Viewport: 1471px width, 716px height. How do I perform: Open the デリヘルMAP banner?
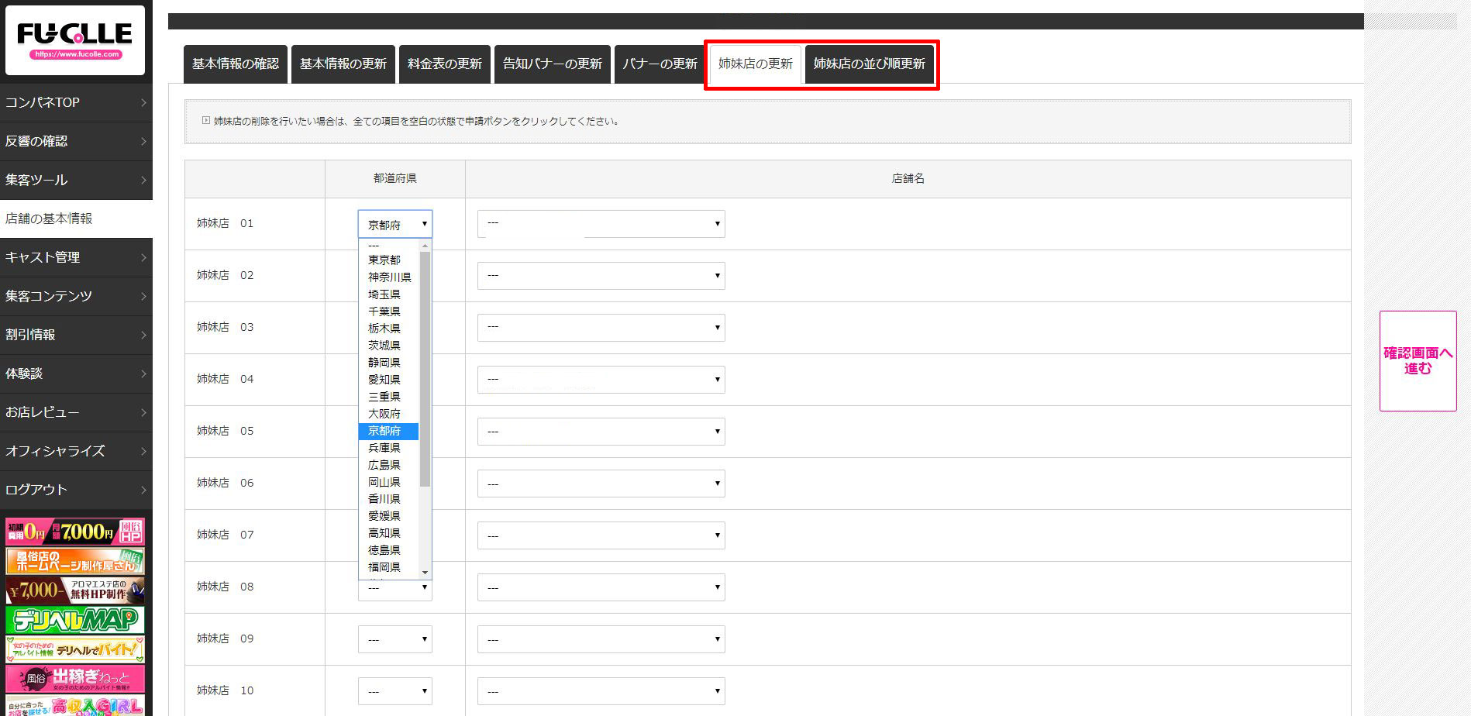[x=75, y=620]
